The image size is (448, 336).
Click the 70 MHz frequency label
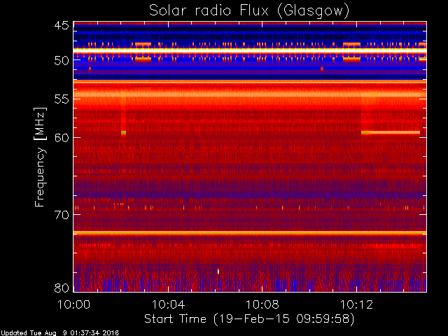tap(62, 215)
